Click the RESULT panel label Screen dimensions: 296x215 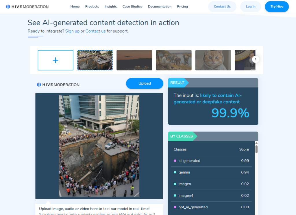(x=177, y=83)
